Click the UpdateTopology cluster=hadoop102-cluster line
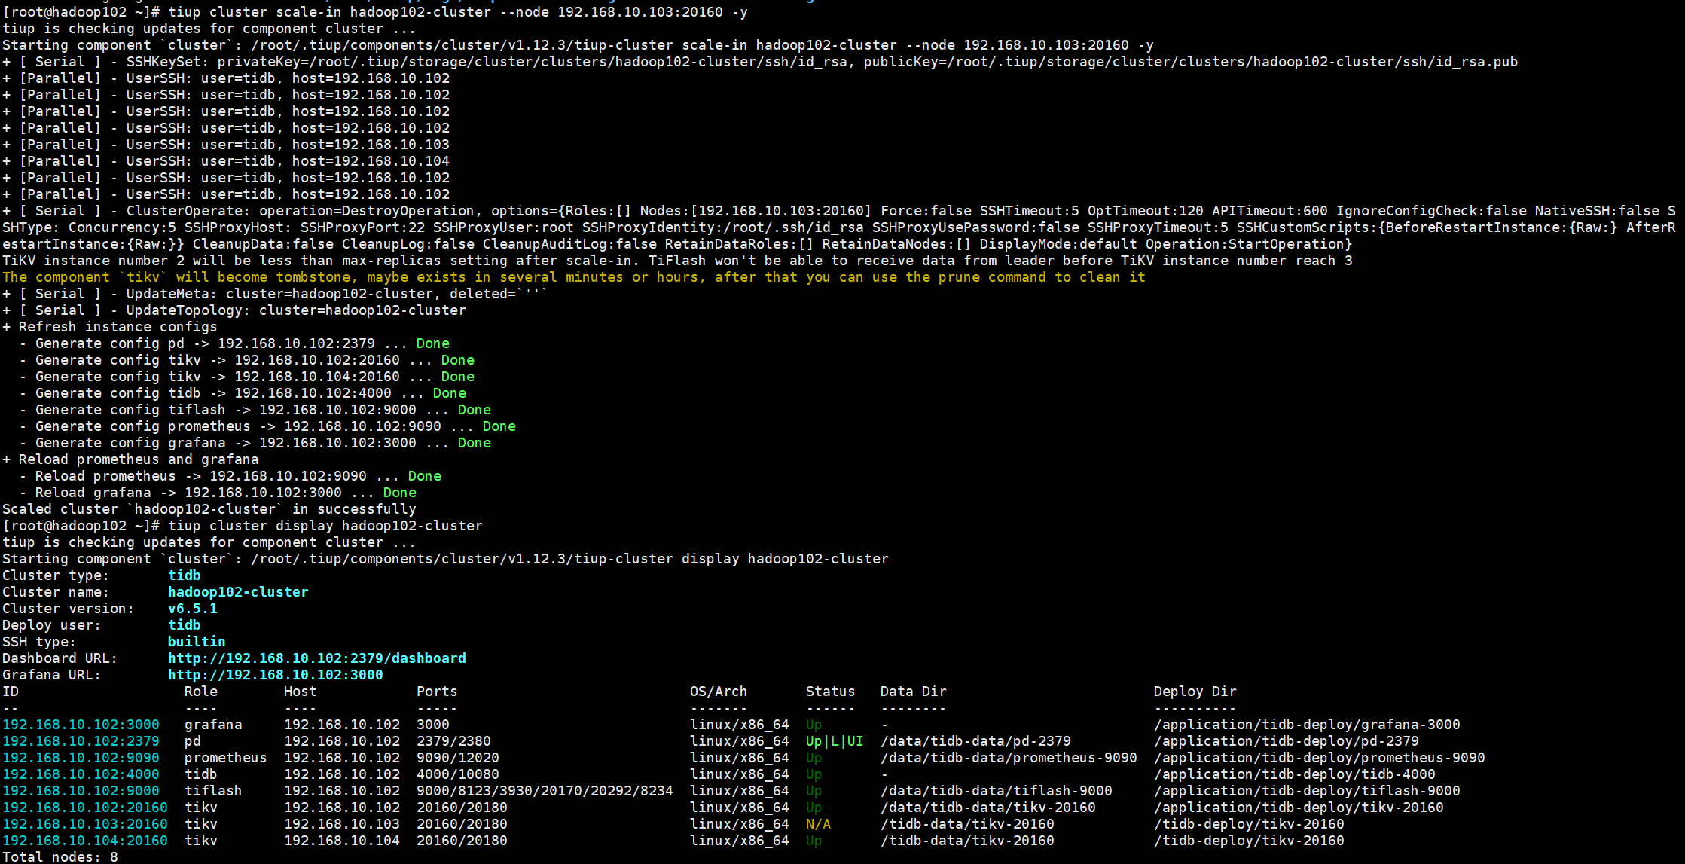This screenshot has width=1685, height=864. point(234,310)
